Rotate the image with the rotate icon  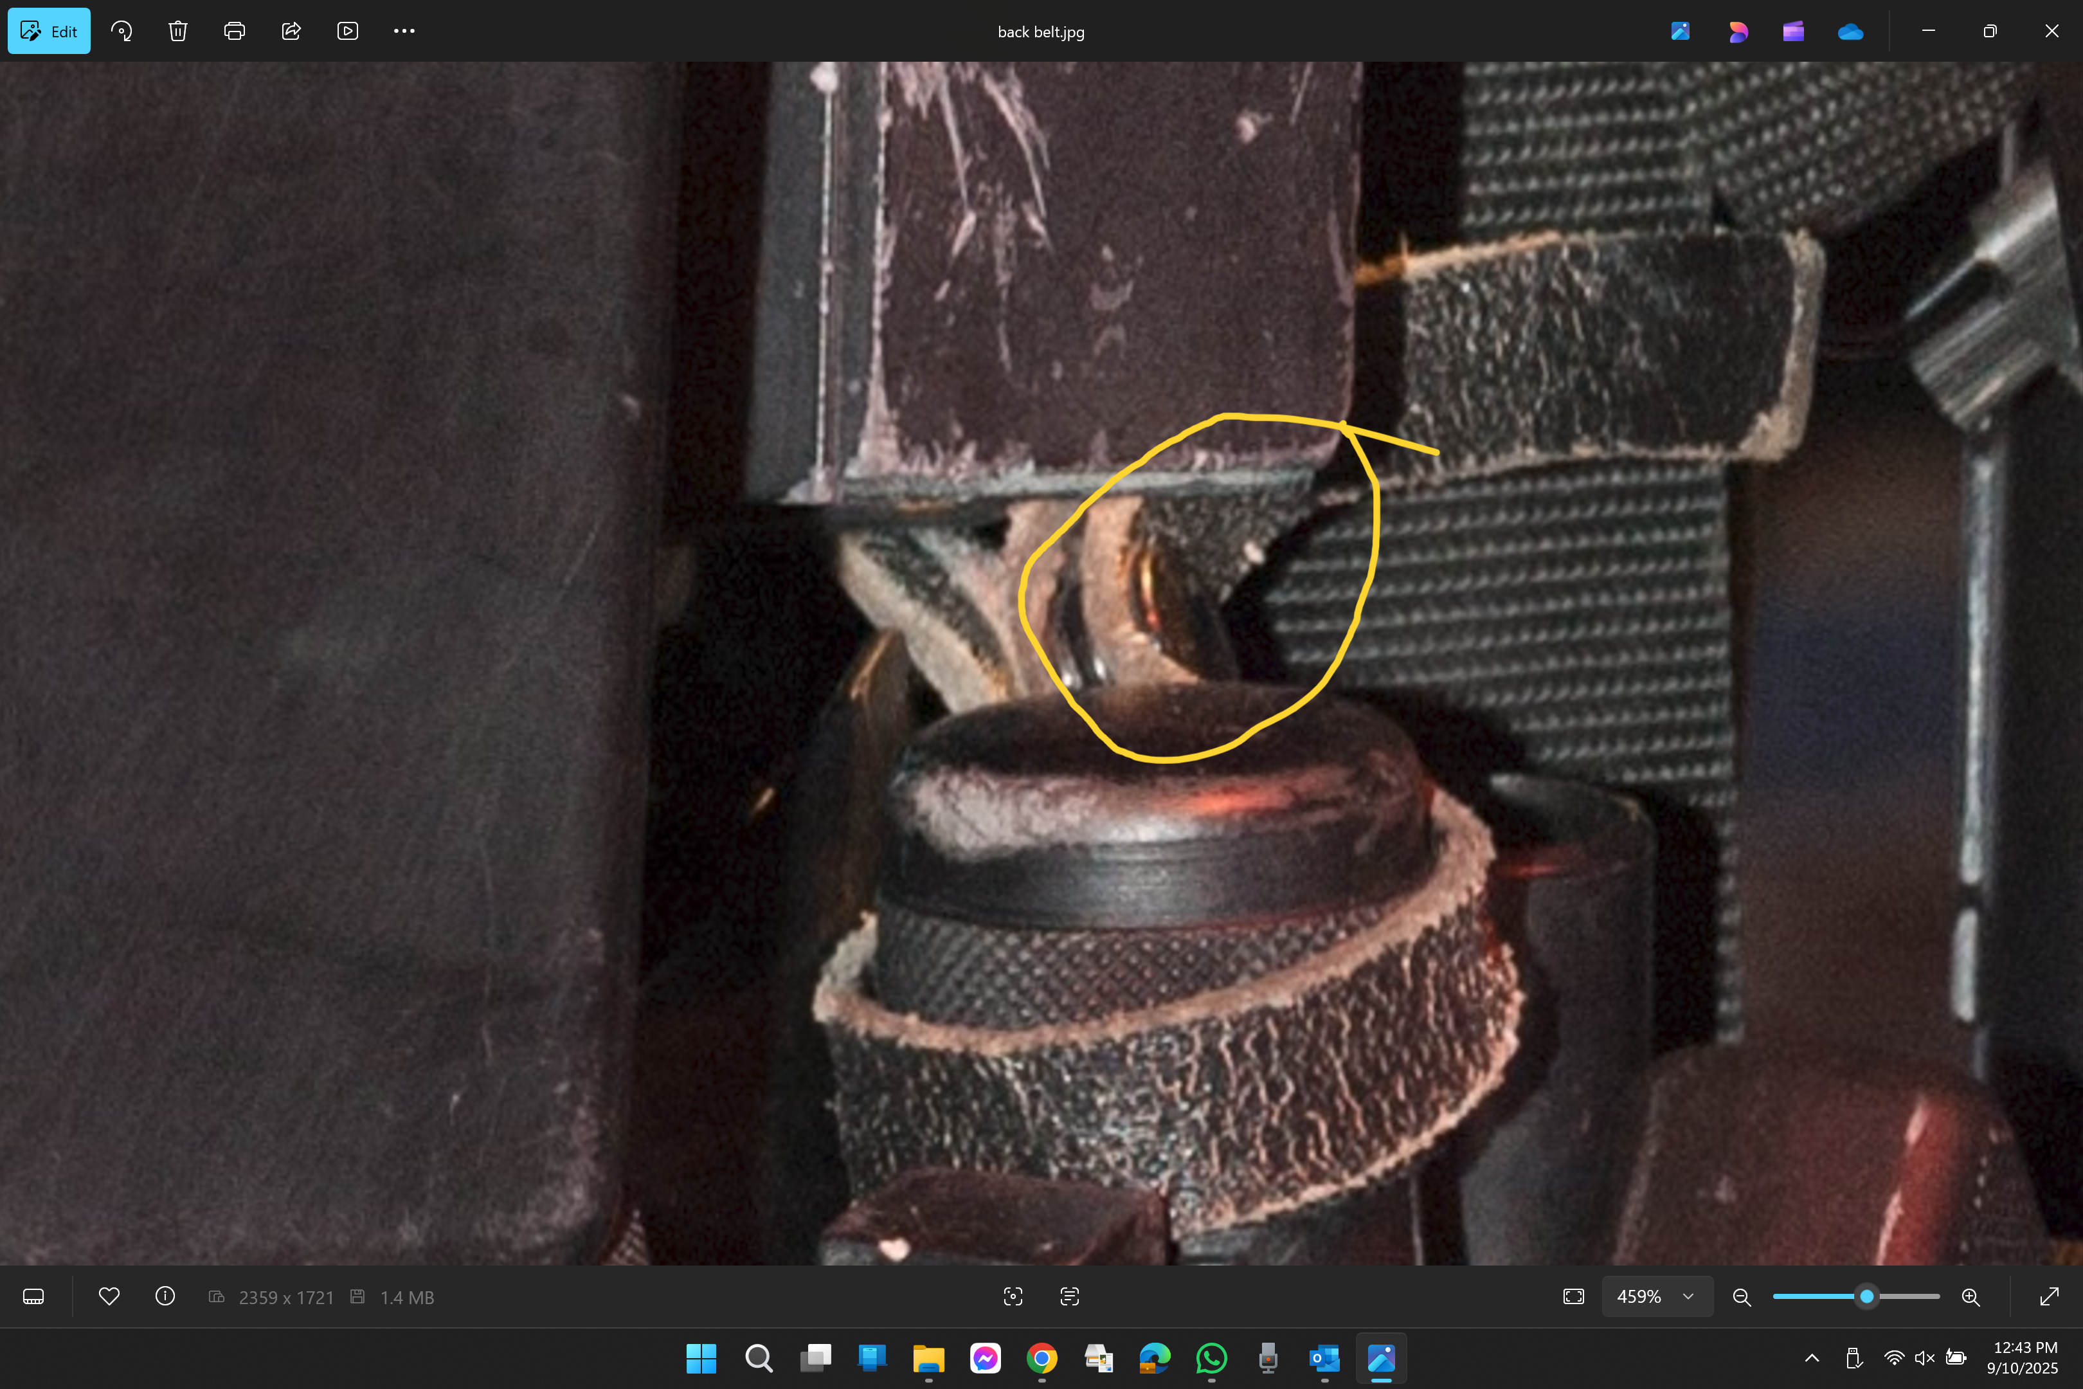point(122,31)
